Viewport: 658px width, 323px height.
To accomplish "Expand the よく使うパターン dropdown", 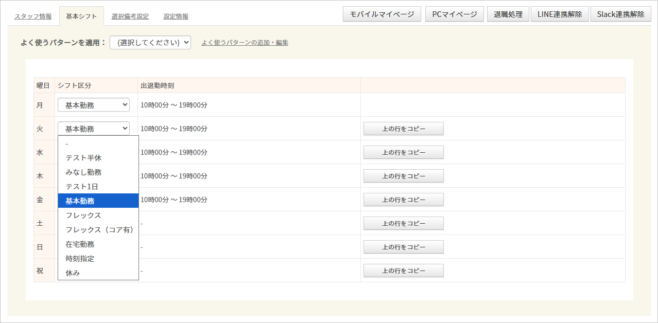I will pyautogui.click(x=150, y=43).
